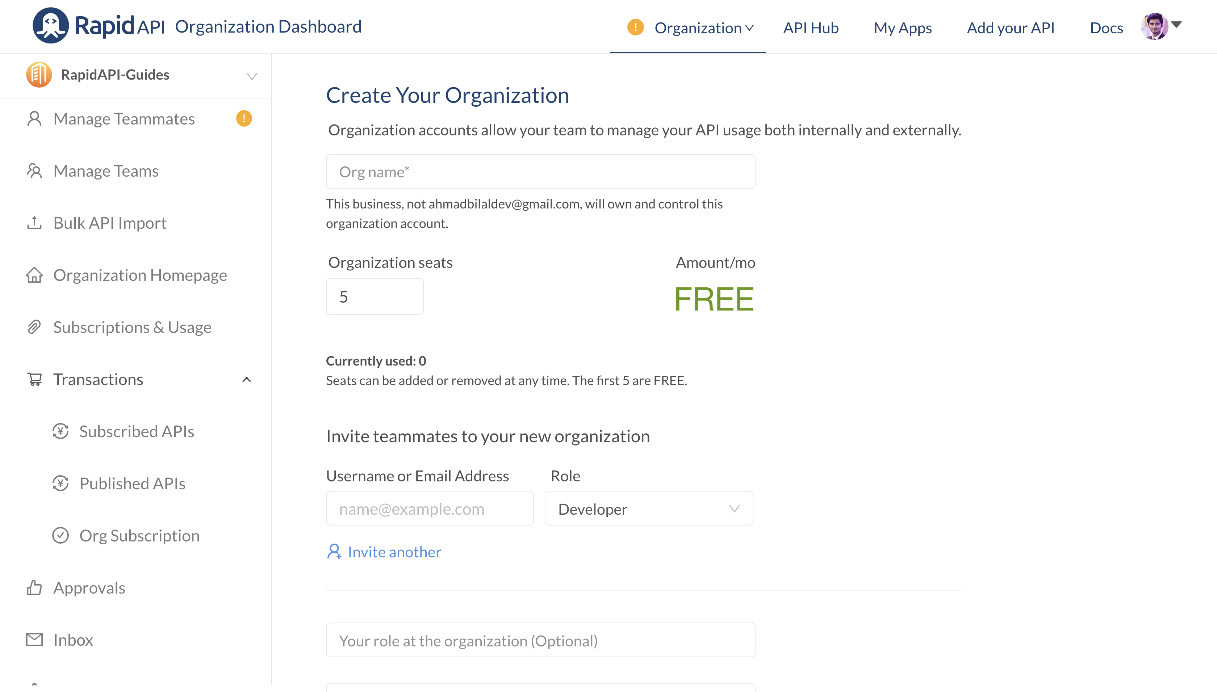The height and width of the screenshot is (692, 1217).
Task: Click the Approvals thumbs-up icon
Action: (x=34, y=587)
